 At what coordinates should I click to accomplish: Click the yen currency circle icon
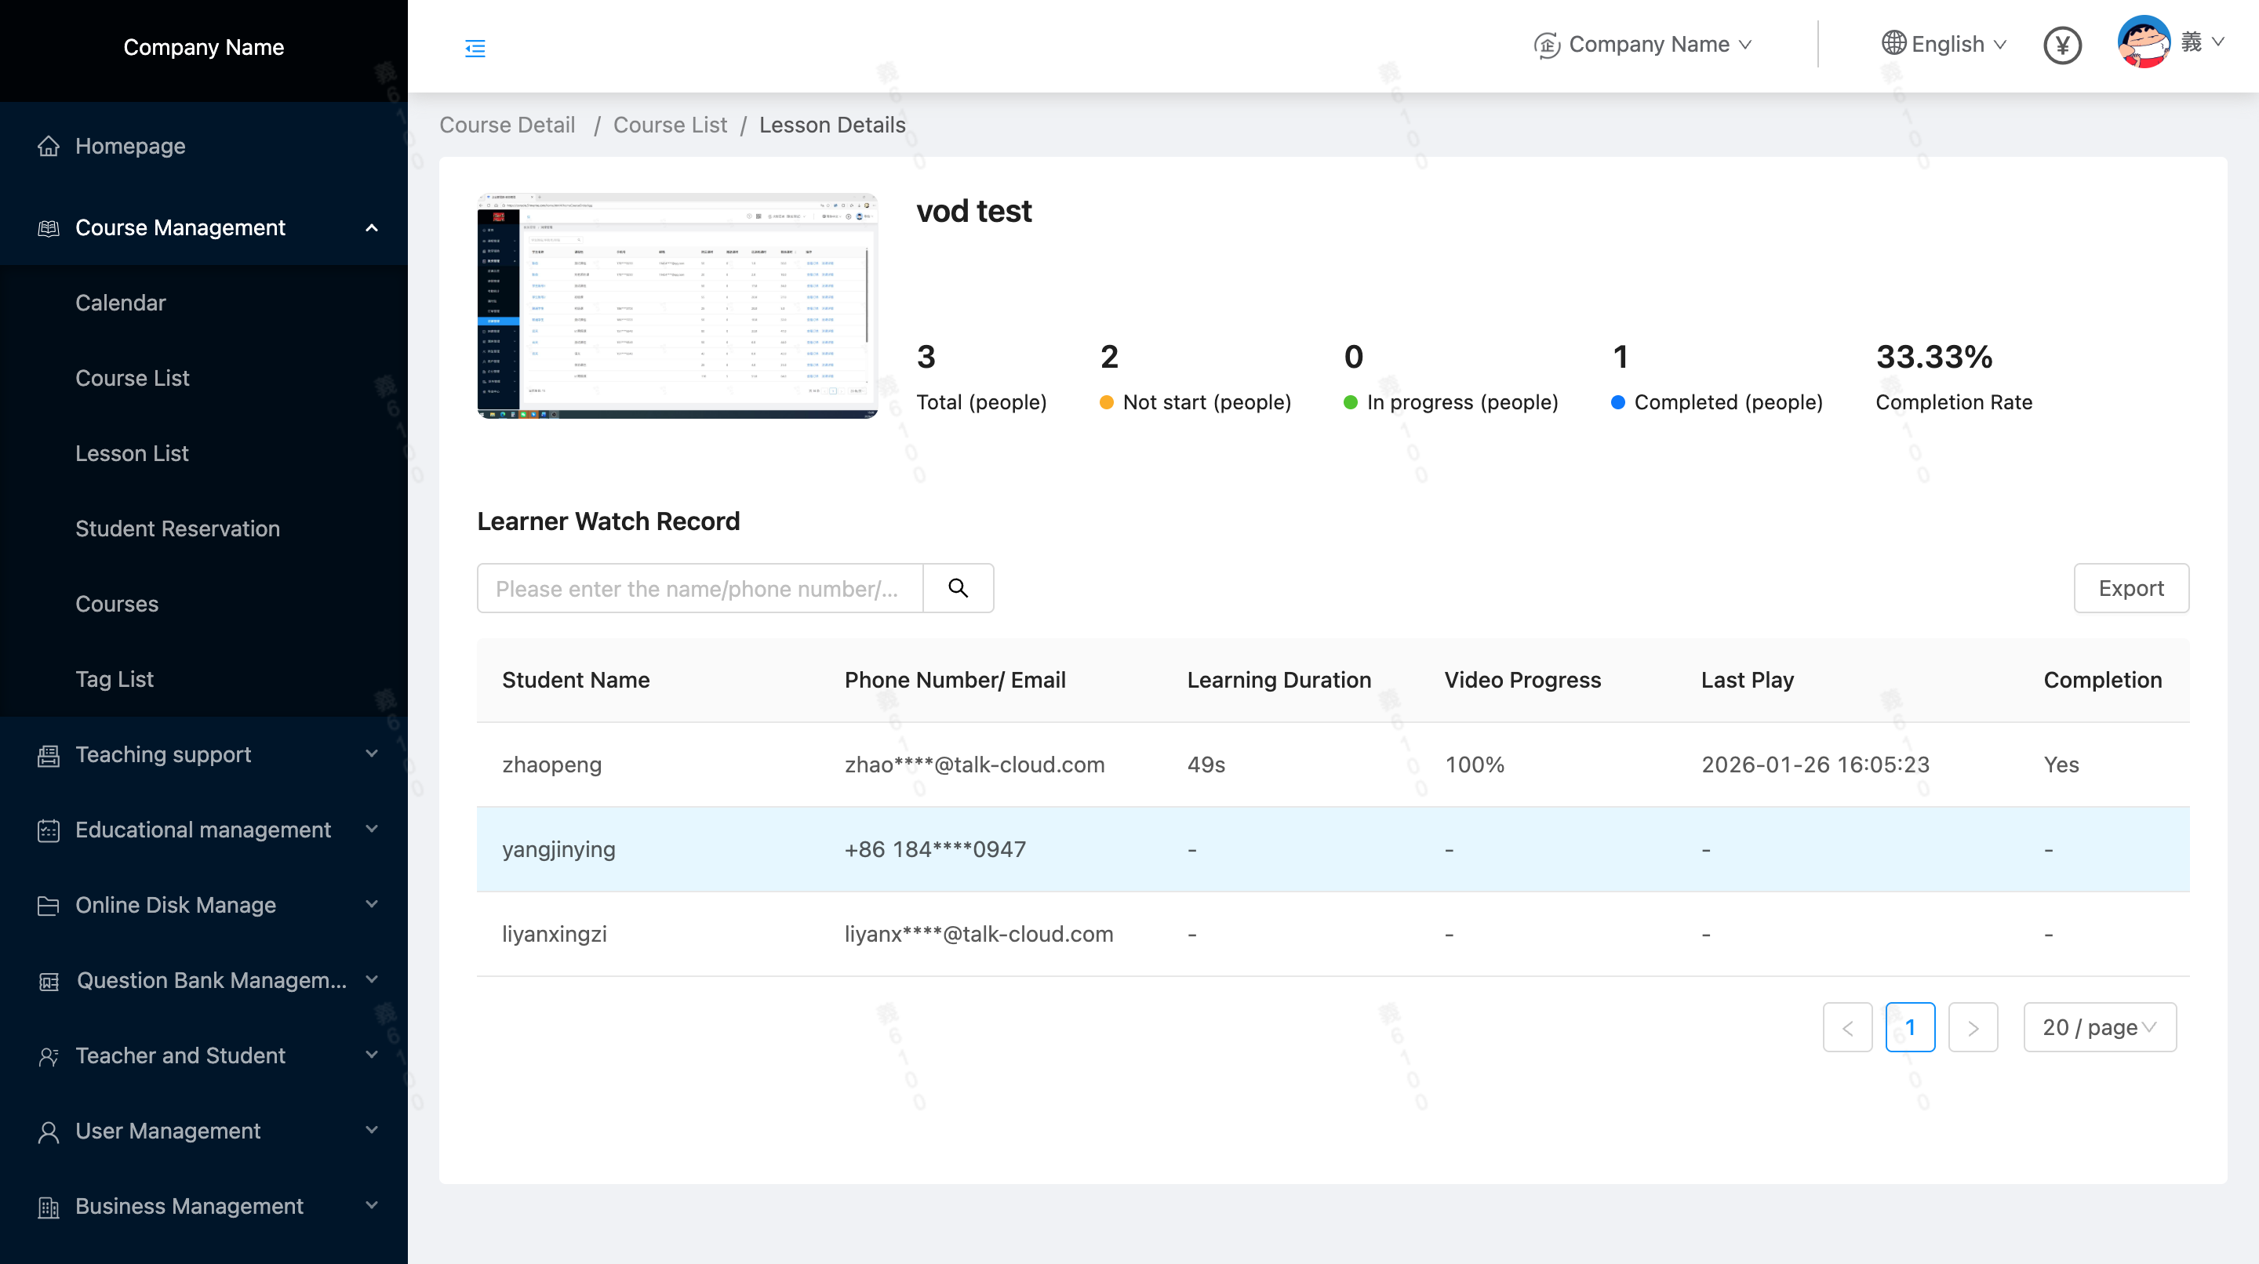tap(2061, 45)
